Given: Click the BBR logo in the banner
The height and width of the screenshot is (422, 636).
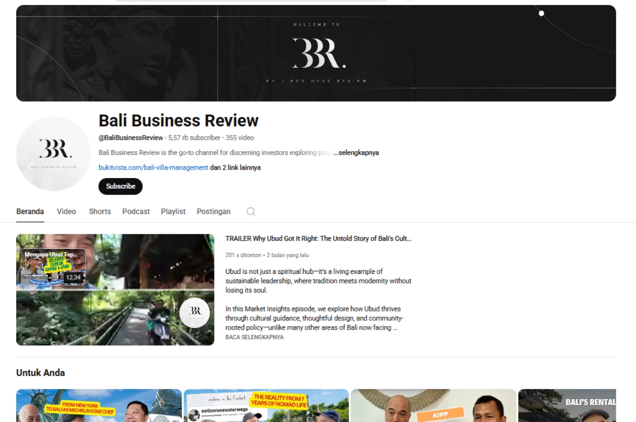Looking at the screenshot, I should 319,53.
